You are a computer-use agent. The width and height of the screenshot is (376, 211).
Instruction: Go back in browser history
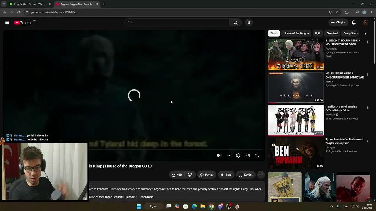[4, 12]
